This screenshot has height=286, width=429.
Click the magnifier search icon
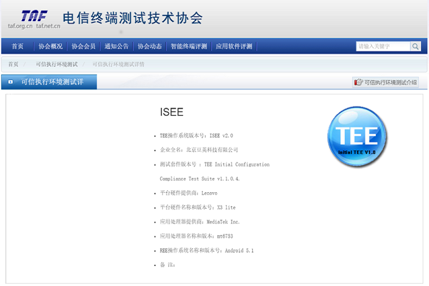pos(415,46)
